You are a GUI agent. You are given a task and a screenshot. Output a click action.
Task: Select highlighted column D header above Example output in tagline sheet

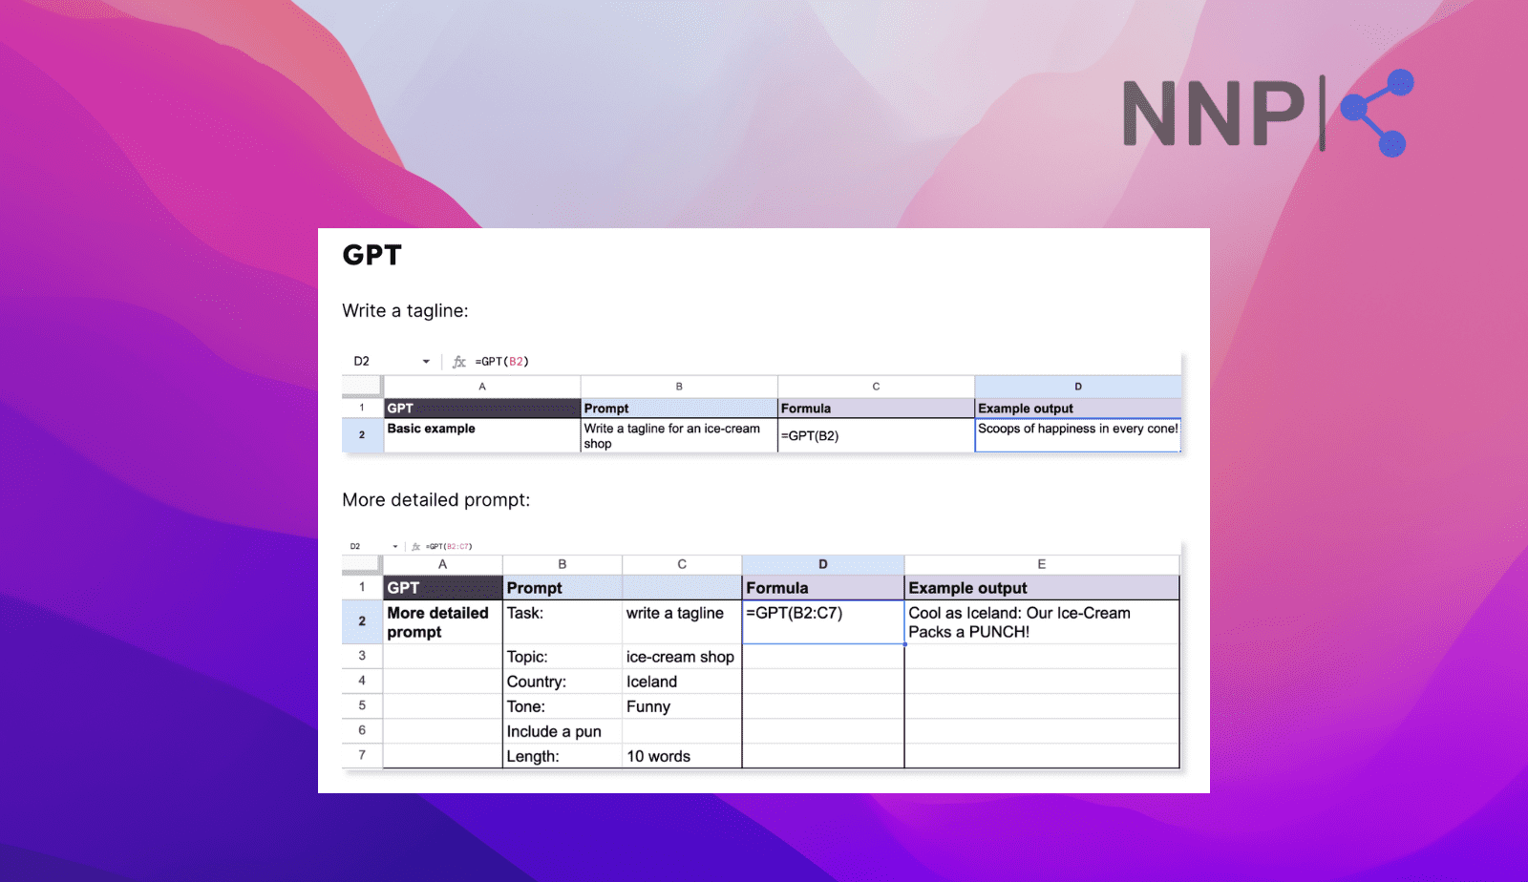[1078, 387]
